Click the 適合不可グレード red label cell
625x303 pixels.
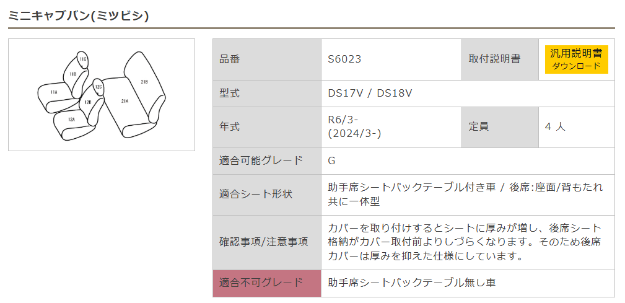267,283
